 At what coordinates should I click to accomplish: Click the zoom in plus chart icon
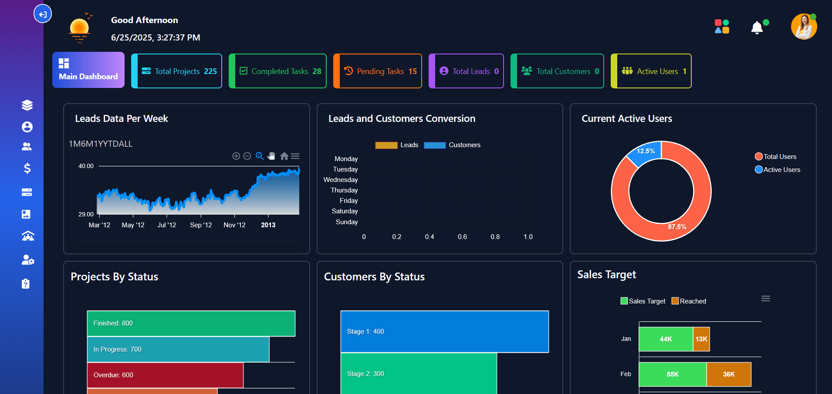(236, 156)
